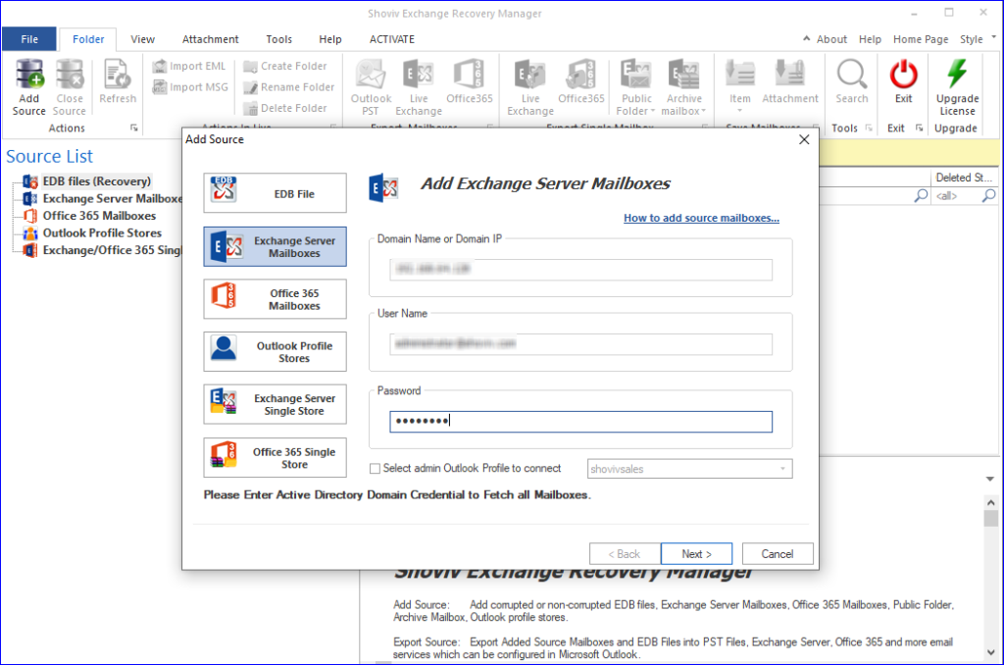
Task: Choose Exchange Server Mailboxes source type button
Action: click(x=275, y=246)
